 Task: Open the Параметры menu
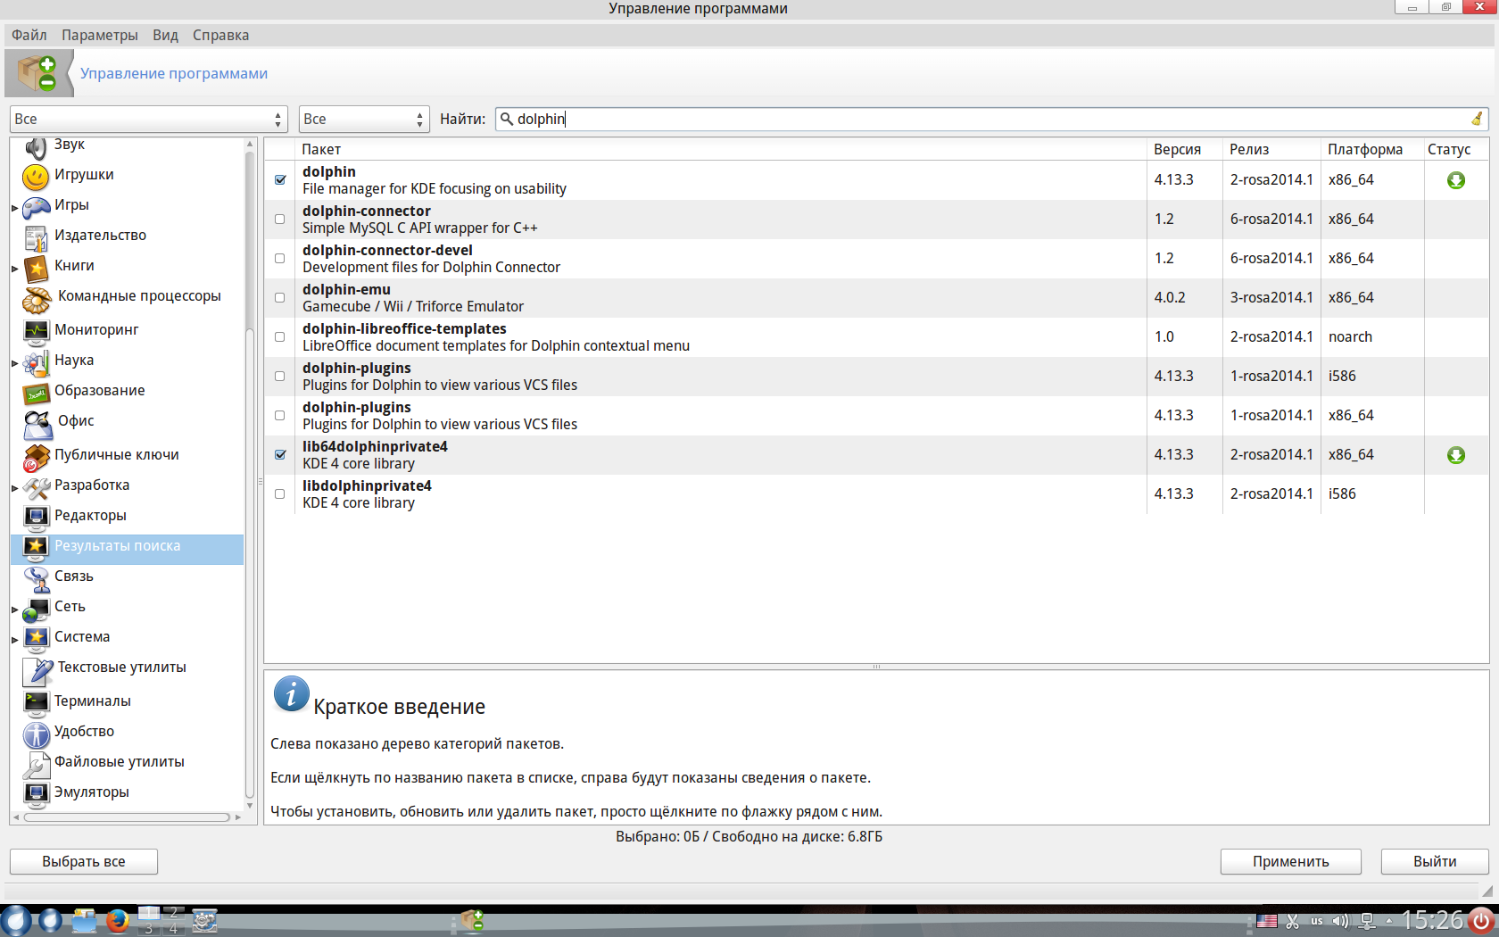click(100, 35)
